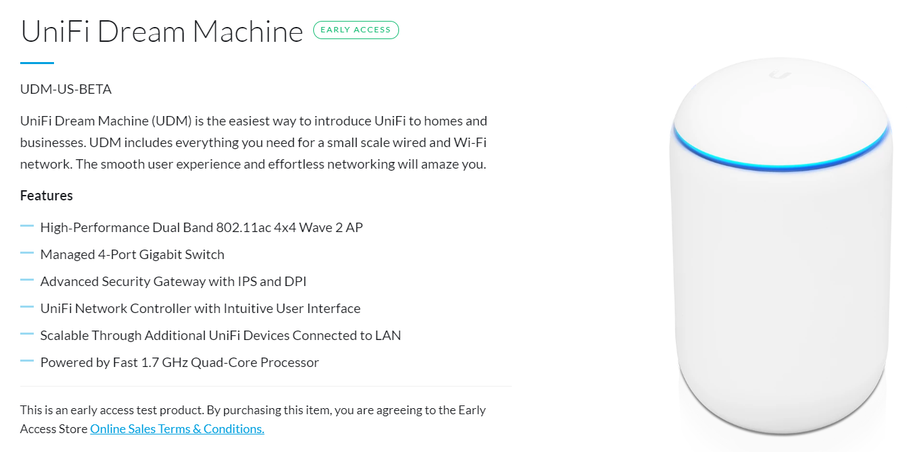
Task: Click the dash bullet beside High-Performance Dual Band
Action: click(x=27, y=227)
